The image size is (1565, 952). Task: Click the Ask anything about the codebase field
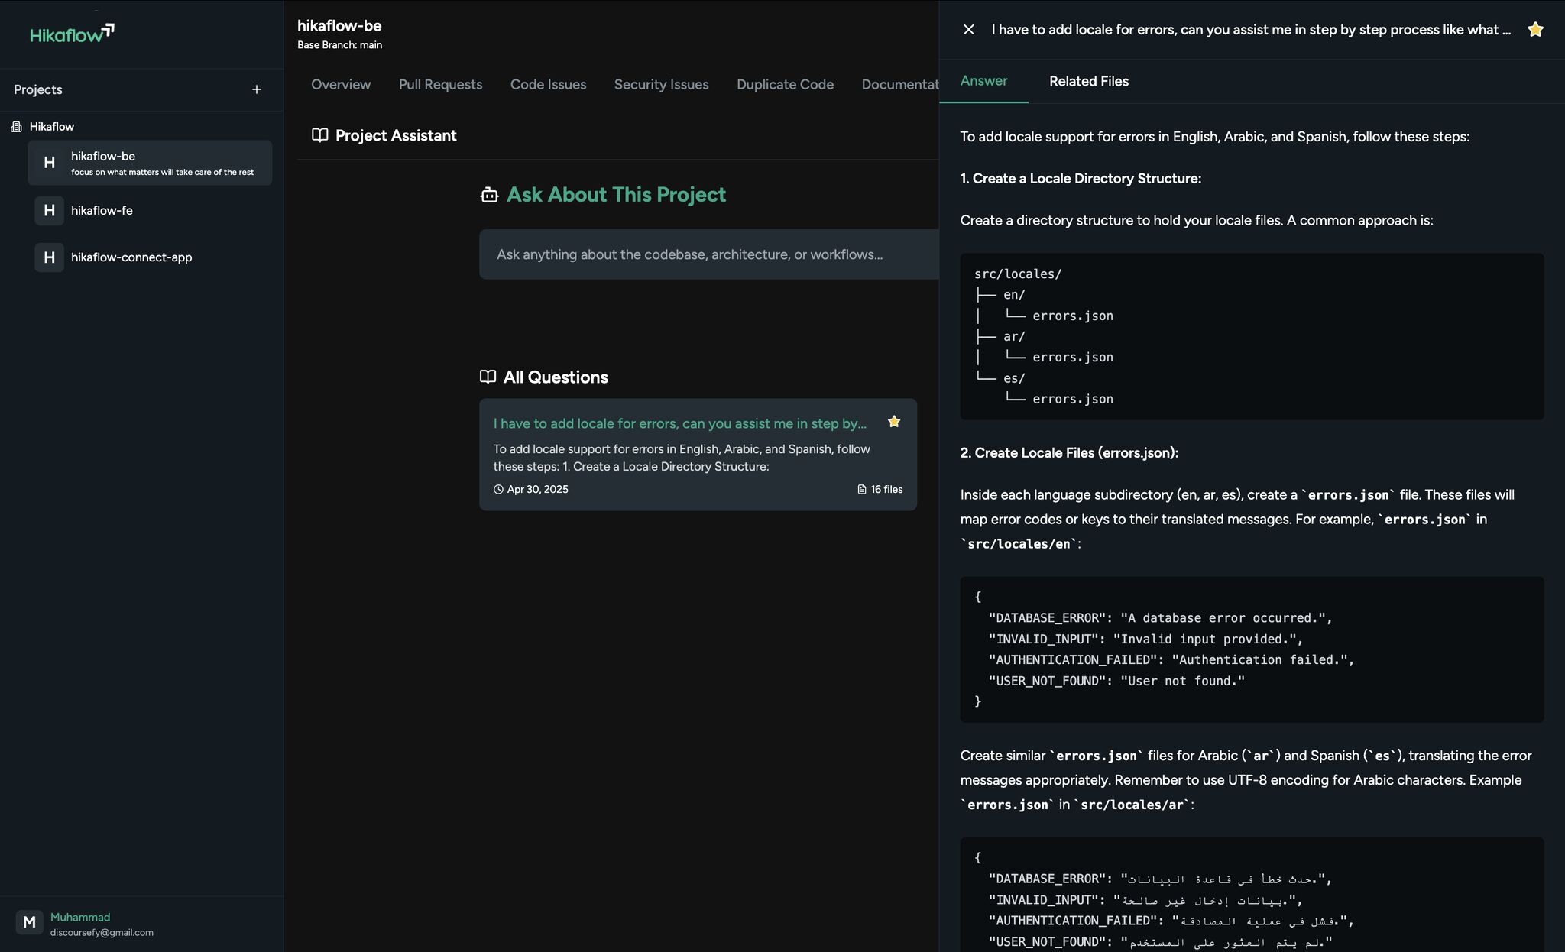[x=707, y=254]
